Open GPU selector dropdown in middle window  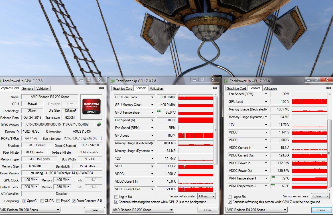point(143,210)
